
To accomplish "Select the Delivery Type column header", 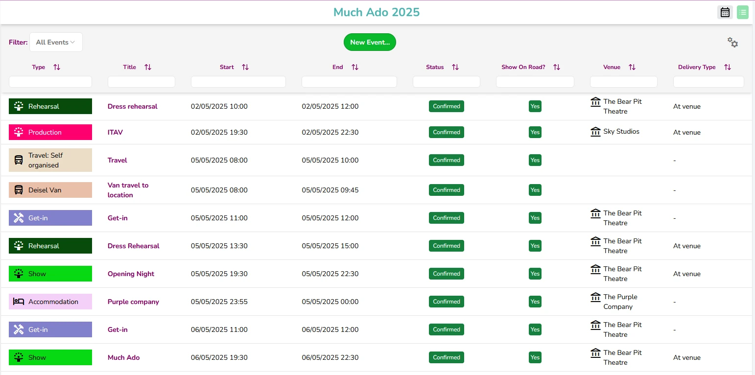I will pyautogui.click(x=697, y=67).
